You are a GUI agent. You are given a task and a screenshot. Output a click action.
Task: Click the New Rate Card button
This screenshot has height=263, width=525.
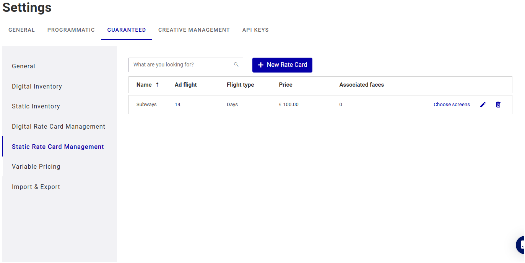coord(282,65)
